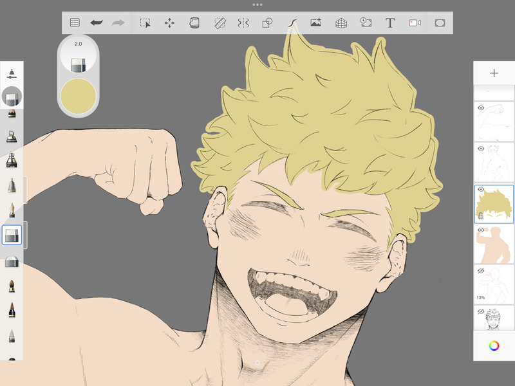The height and width of the screenshot is (386, 515).
Task: Hide the flexed arm line layer
Action: coord(481,108)
